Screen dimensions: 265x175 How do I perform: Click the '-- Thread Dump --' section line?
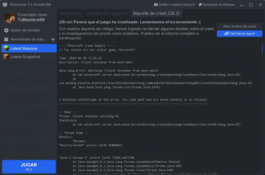click(x=73, y=133)
